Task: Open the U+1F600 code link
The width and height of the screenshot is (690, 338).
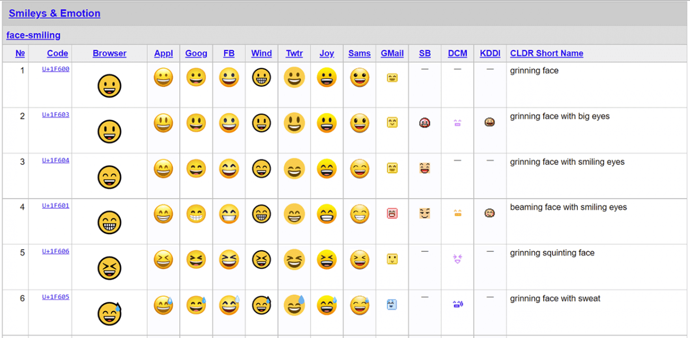Action: click(57, 69)
